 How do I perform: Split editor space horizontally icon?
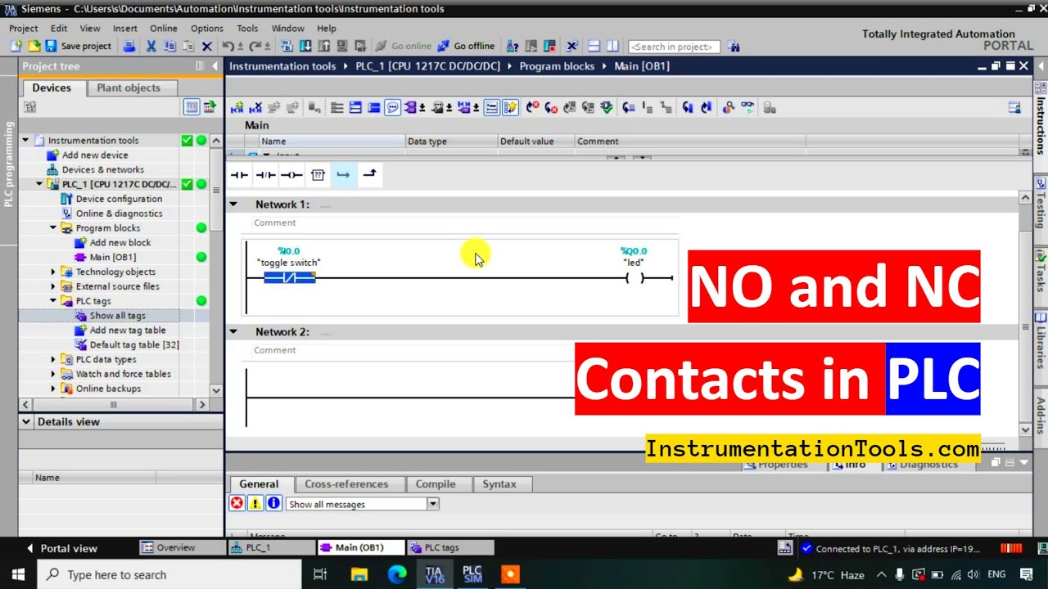(x=594, y=46)
